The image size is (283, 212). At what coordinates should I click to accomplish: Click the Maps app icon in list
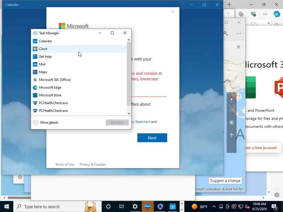(x=35, y=72)
